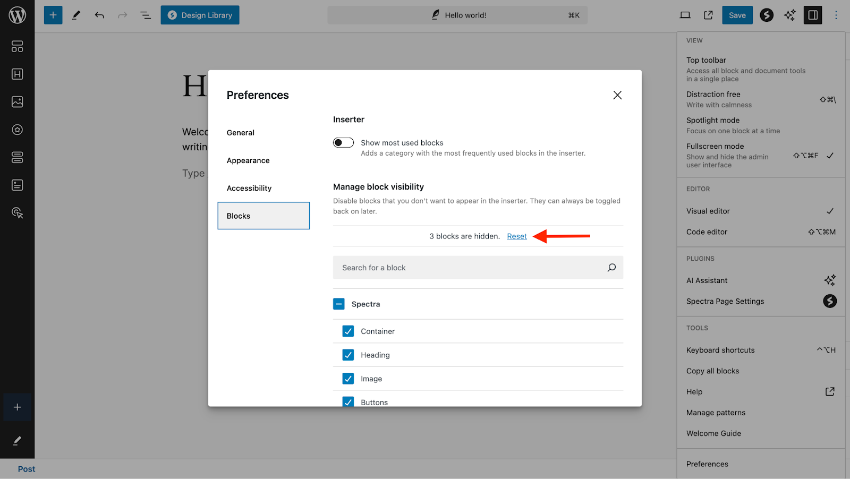Click the Redo arrow icon

click(123, 15)
